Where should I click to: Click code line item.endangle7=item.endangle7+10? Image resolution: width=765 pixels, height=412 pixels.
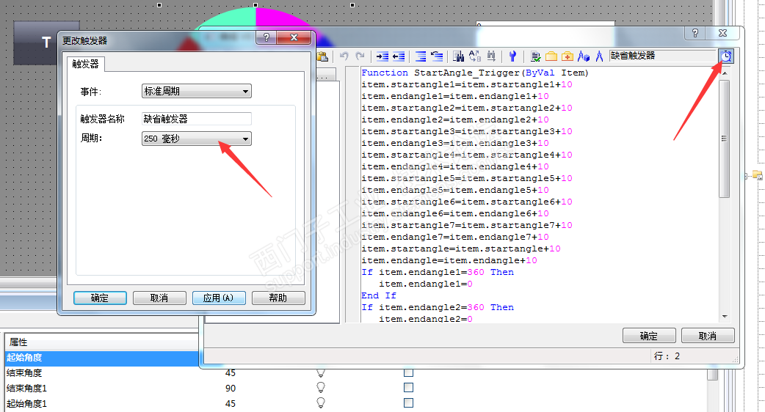(x=454, y=237)
